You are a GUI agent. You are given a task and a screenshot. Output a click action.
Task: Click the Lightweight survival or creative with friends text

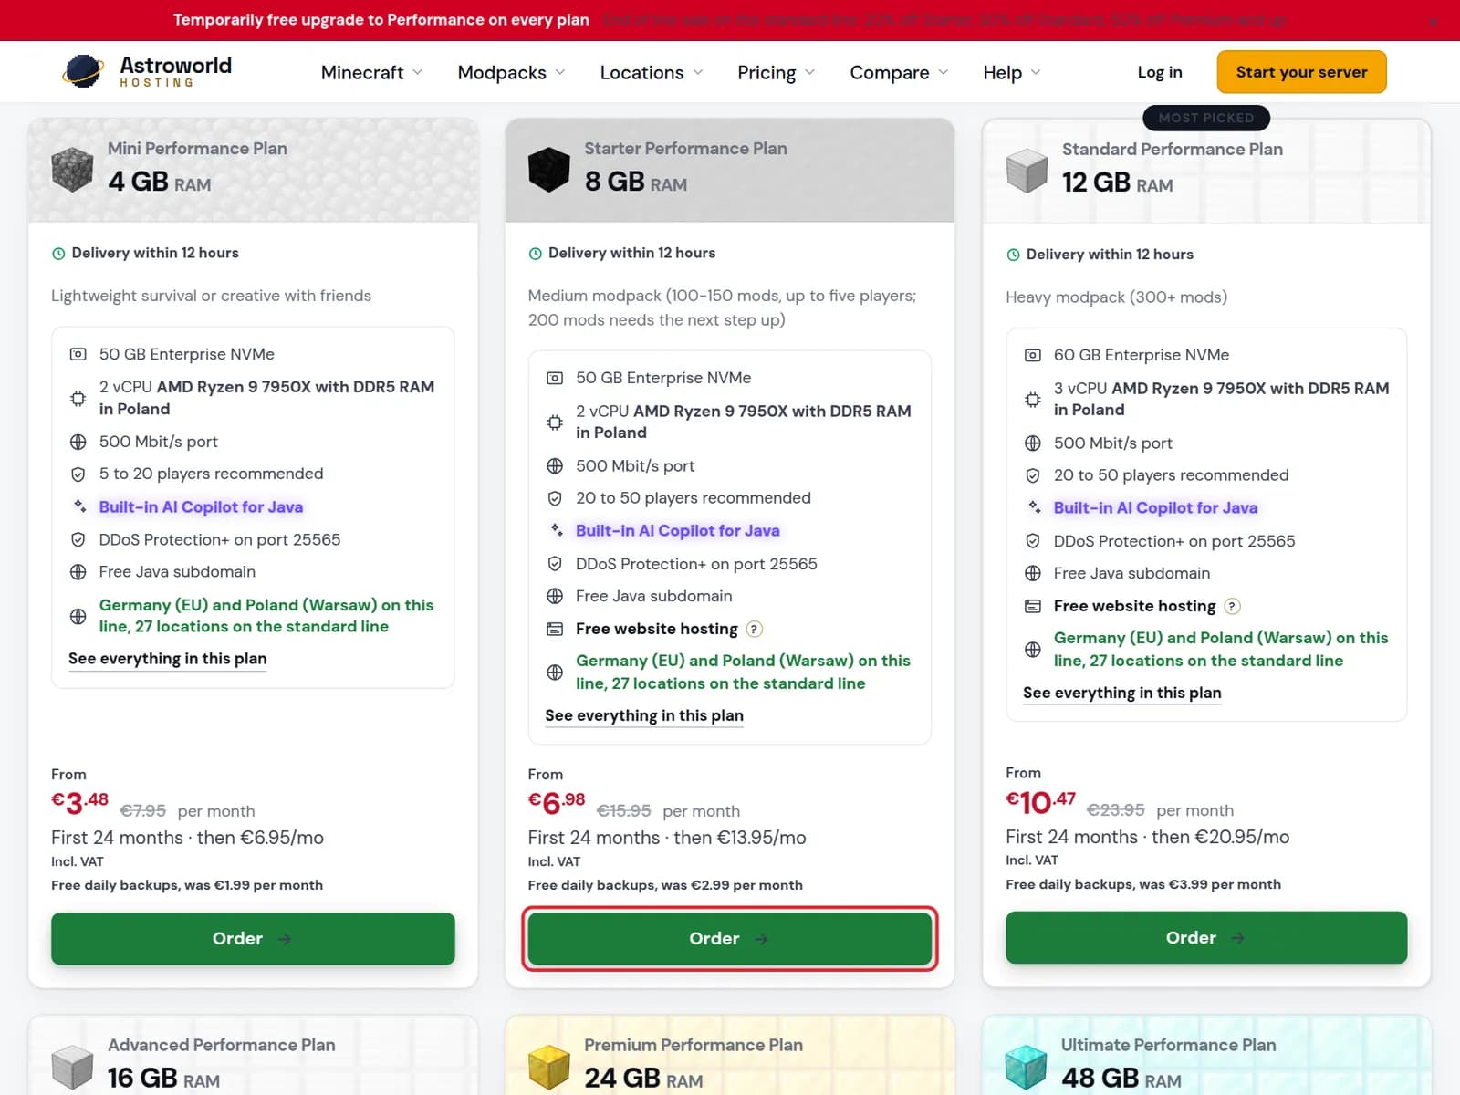pos(211,296)
